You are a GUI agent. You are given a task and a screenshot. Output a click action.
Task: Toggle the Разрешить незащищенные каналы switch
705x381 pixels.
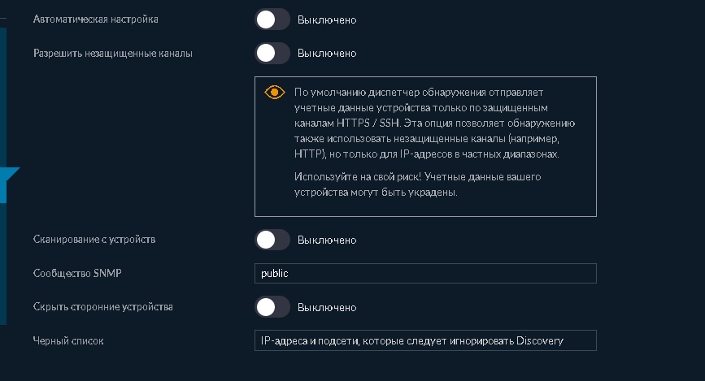pyautogui.click(x=272, y=54)
